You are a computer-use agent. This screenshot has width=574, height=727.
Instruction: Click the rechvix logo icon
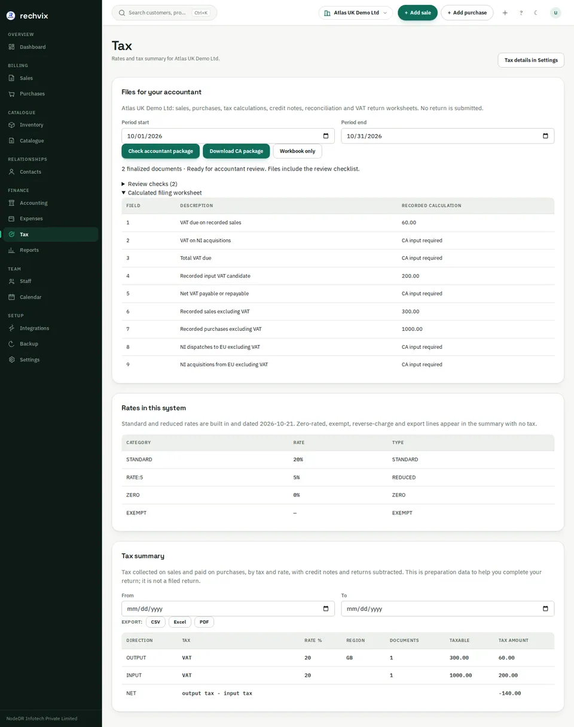pyautogui.click(x=11, y=16)
